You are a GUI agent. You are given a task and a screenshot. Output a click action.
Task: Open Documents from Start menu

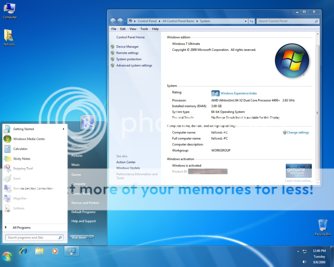coord(80,146)
